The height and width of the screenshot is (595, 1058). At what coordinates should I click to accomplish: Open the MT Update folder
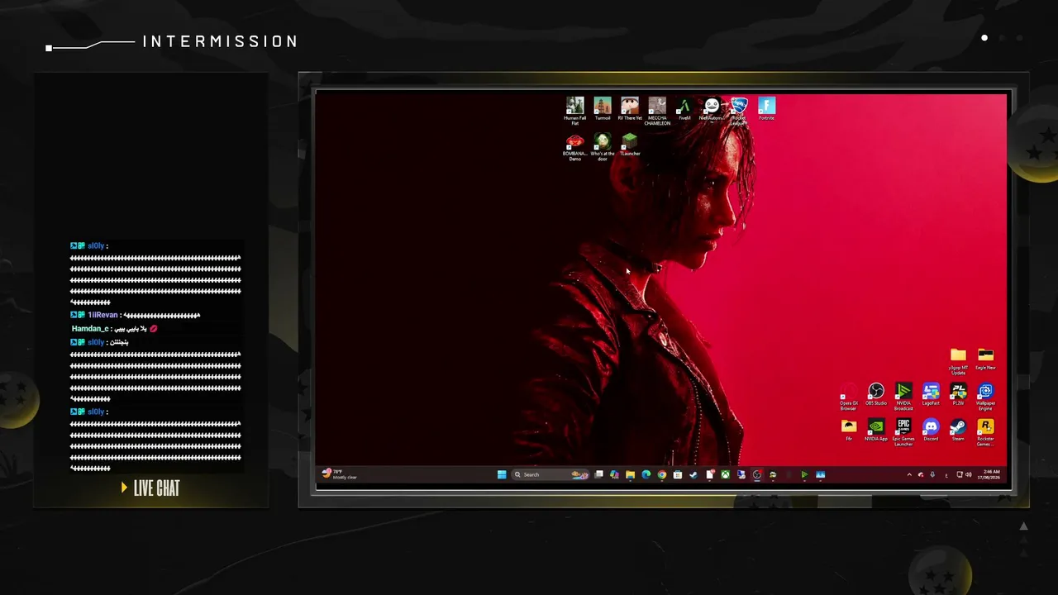click(x=958, y=361)
